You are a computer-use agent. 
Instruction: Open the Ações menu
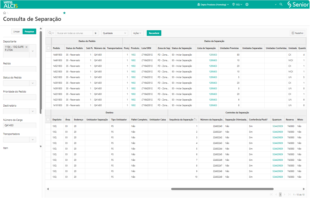[x=137, y=33]
